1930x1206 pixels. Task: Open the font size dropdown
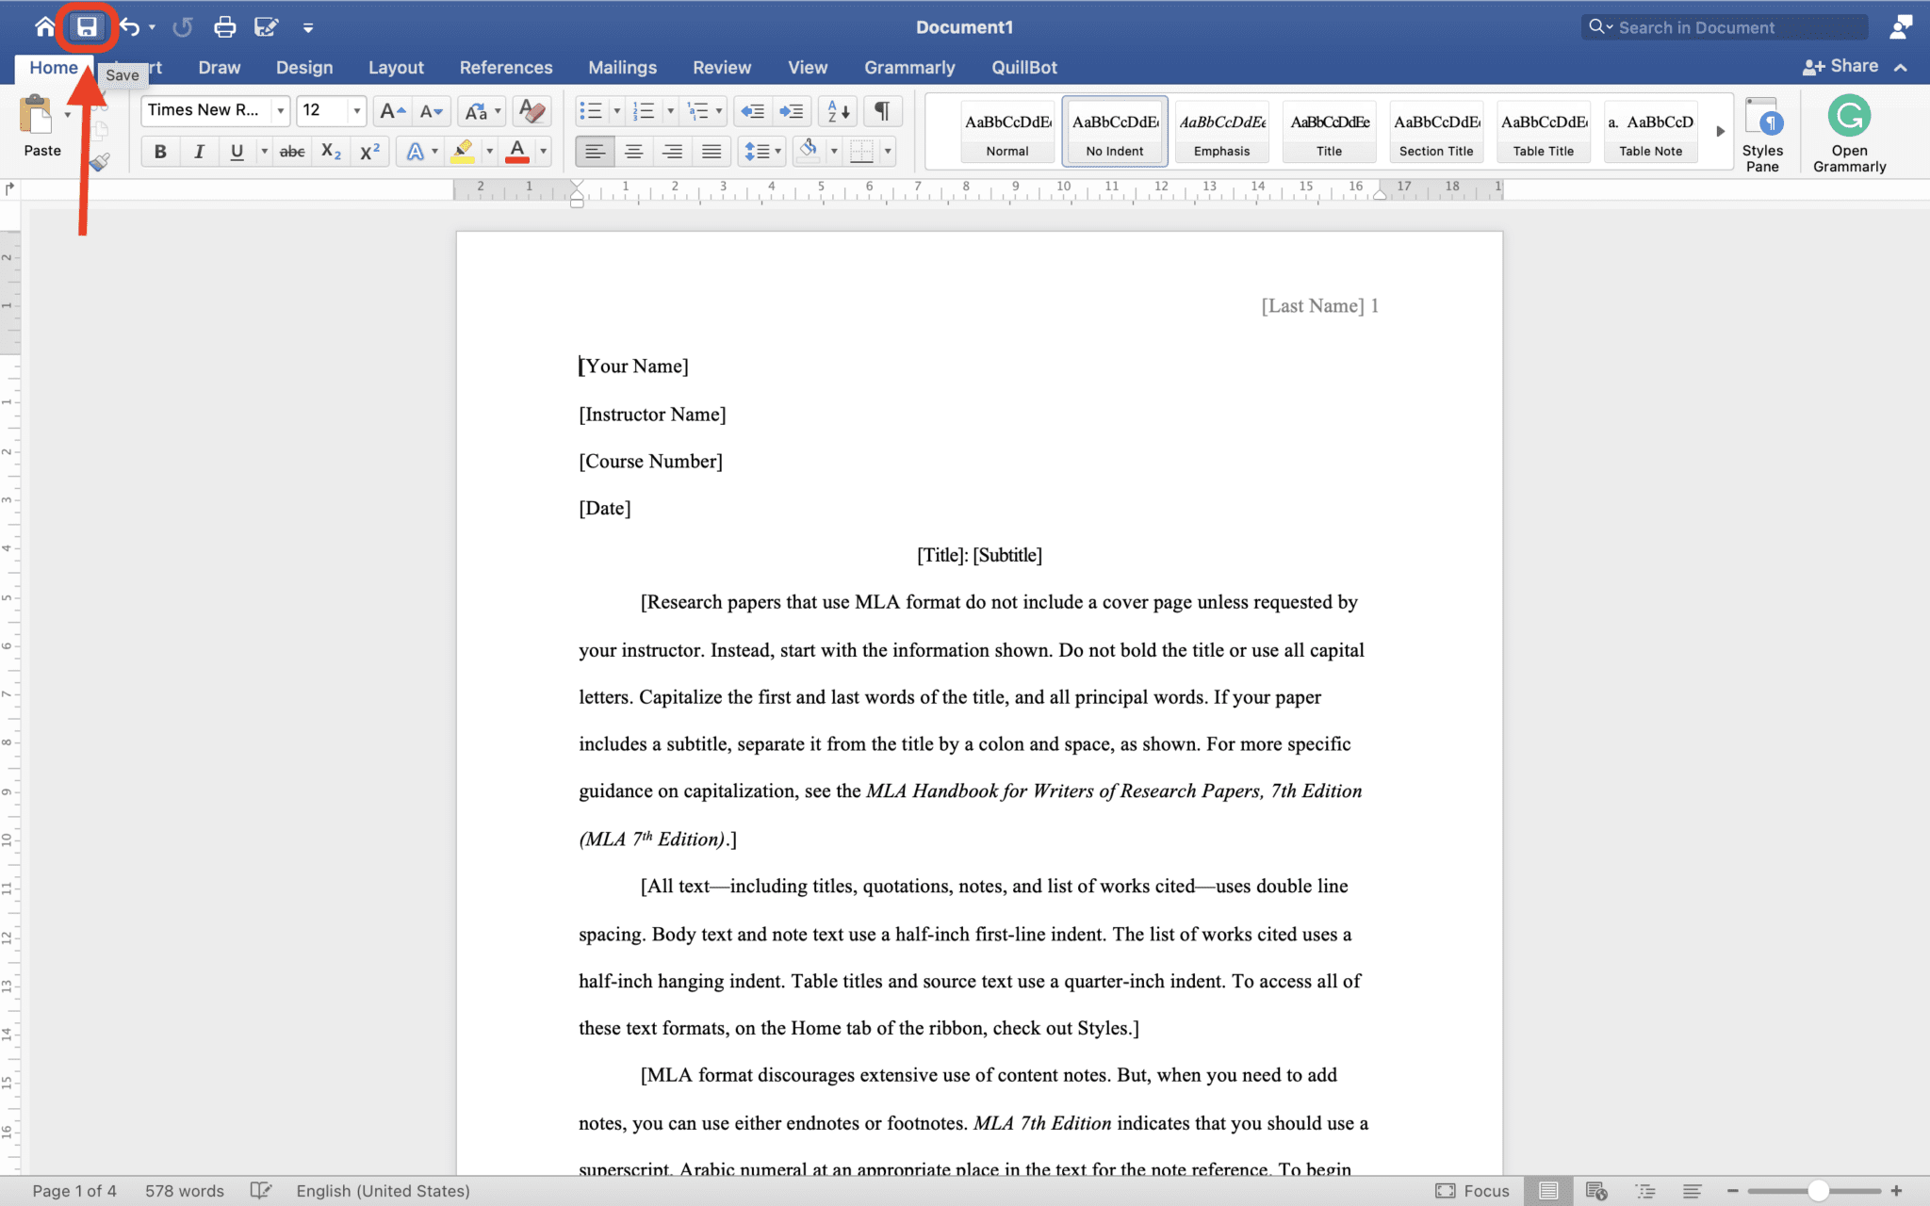357,110
